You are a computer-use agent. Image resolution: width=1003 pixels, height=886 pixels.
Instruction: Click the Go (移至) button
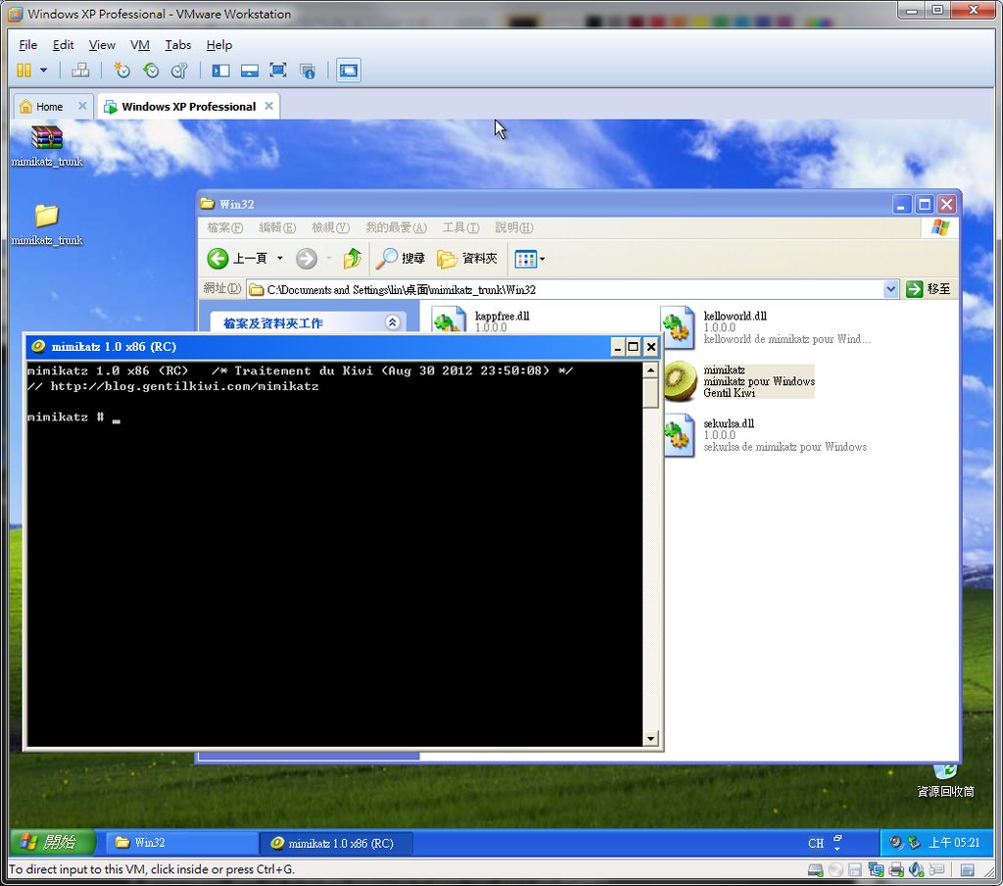[x=929, y=289]
